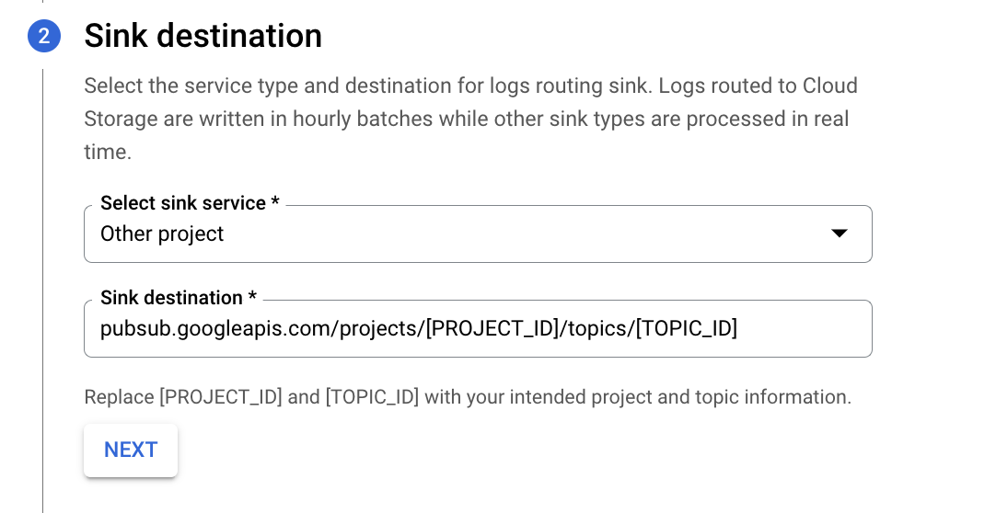
Task: Click the vertical stepper line below badge
Action: tap(43, 276)
